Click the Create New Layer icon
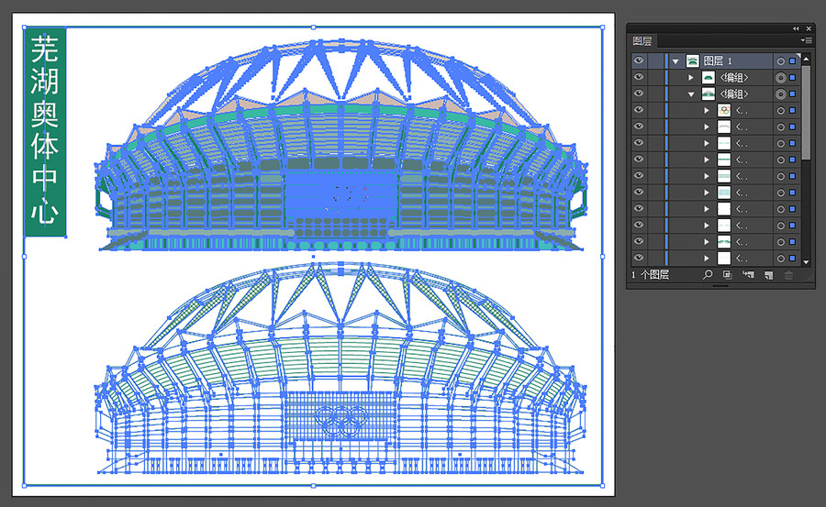Image resolution: width=826 pixels, height=507 pixels. 768,274
